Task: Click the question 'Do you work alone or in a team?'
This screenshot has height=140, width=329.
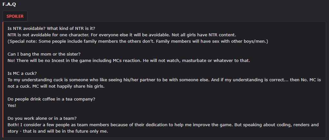Action: 42,118
